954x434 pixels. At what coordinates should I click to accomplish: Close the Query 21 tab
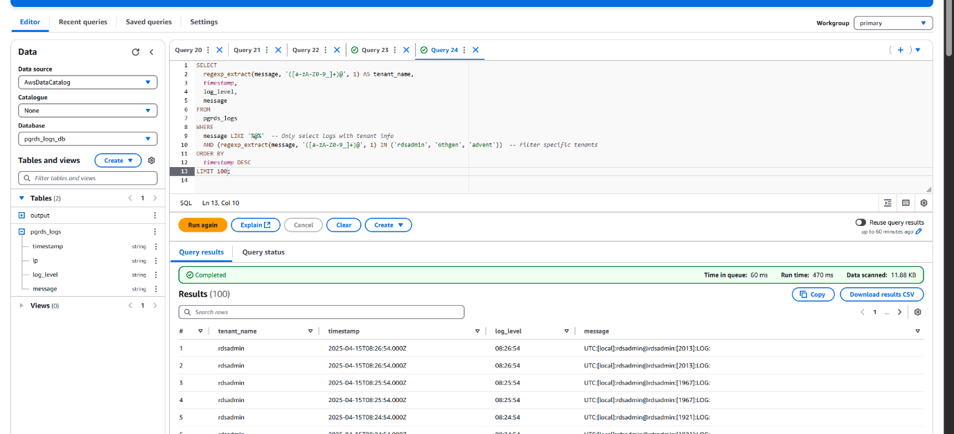[x=279, y=50]
